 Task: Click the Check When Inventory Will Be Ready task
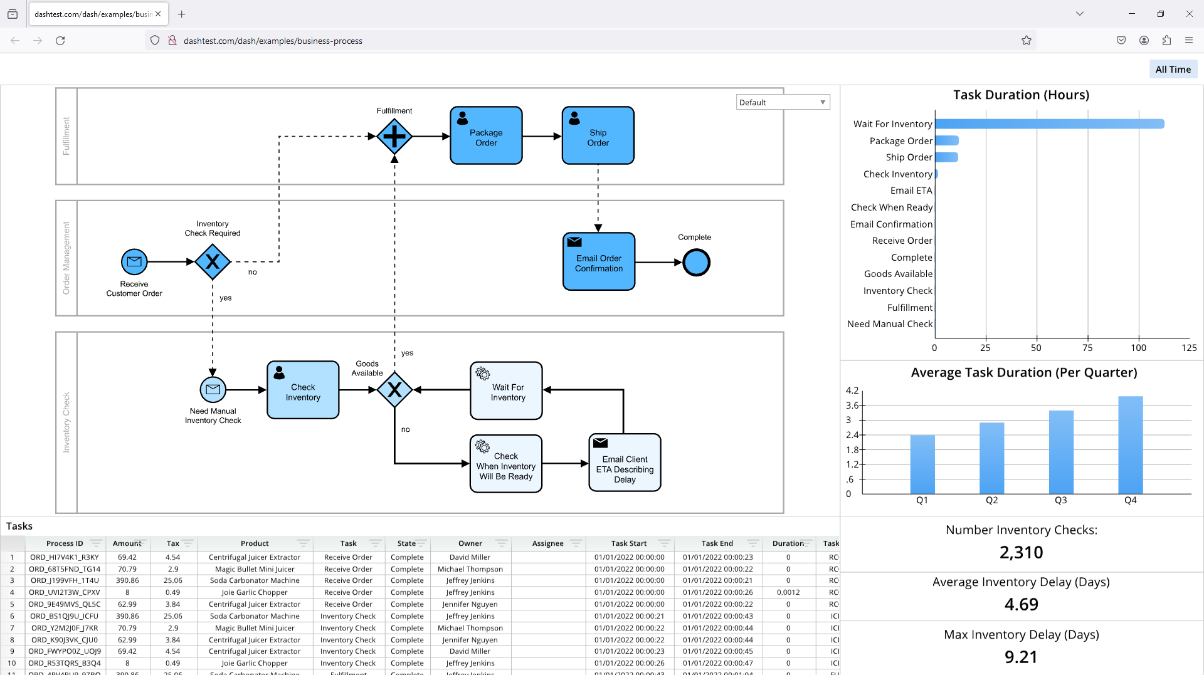point(506,464)
